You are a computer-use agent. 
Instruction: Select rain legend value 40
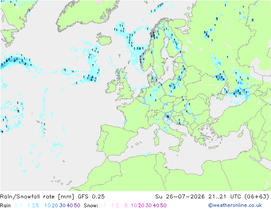(70, 206)
